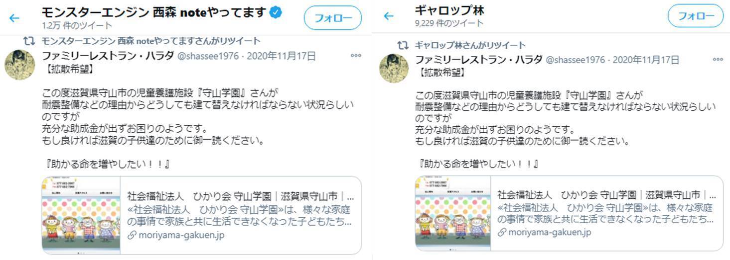Click ギャロップ林さんがリツイート label
The height and width of the screenshot is (260, 730).
point(470,45)
